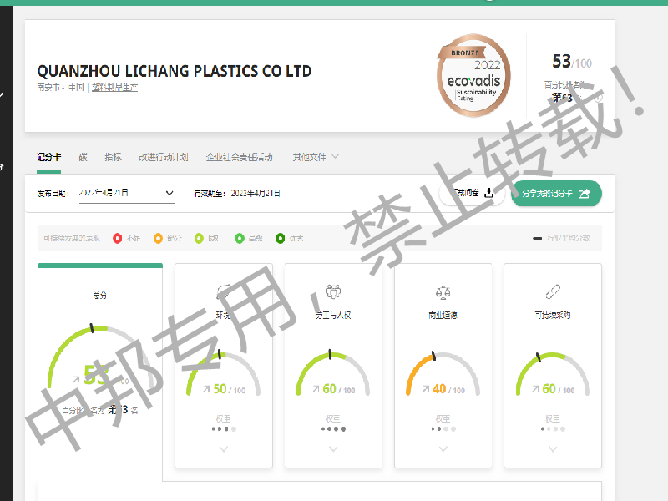Click the 劳工与人权 weight dots indicator

click(x=333, y=429)
